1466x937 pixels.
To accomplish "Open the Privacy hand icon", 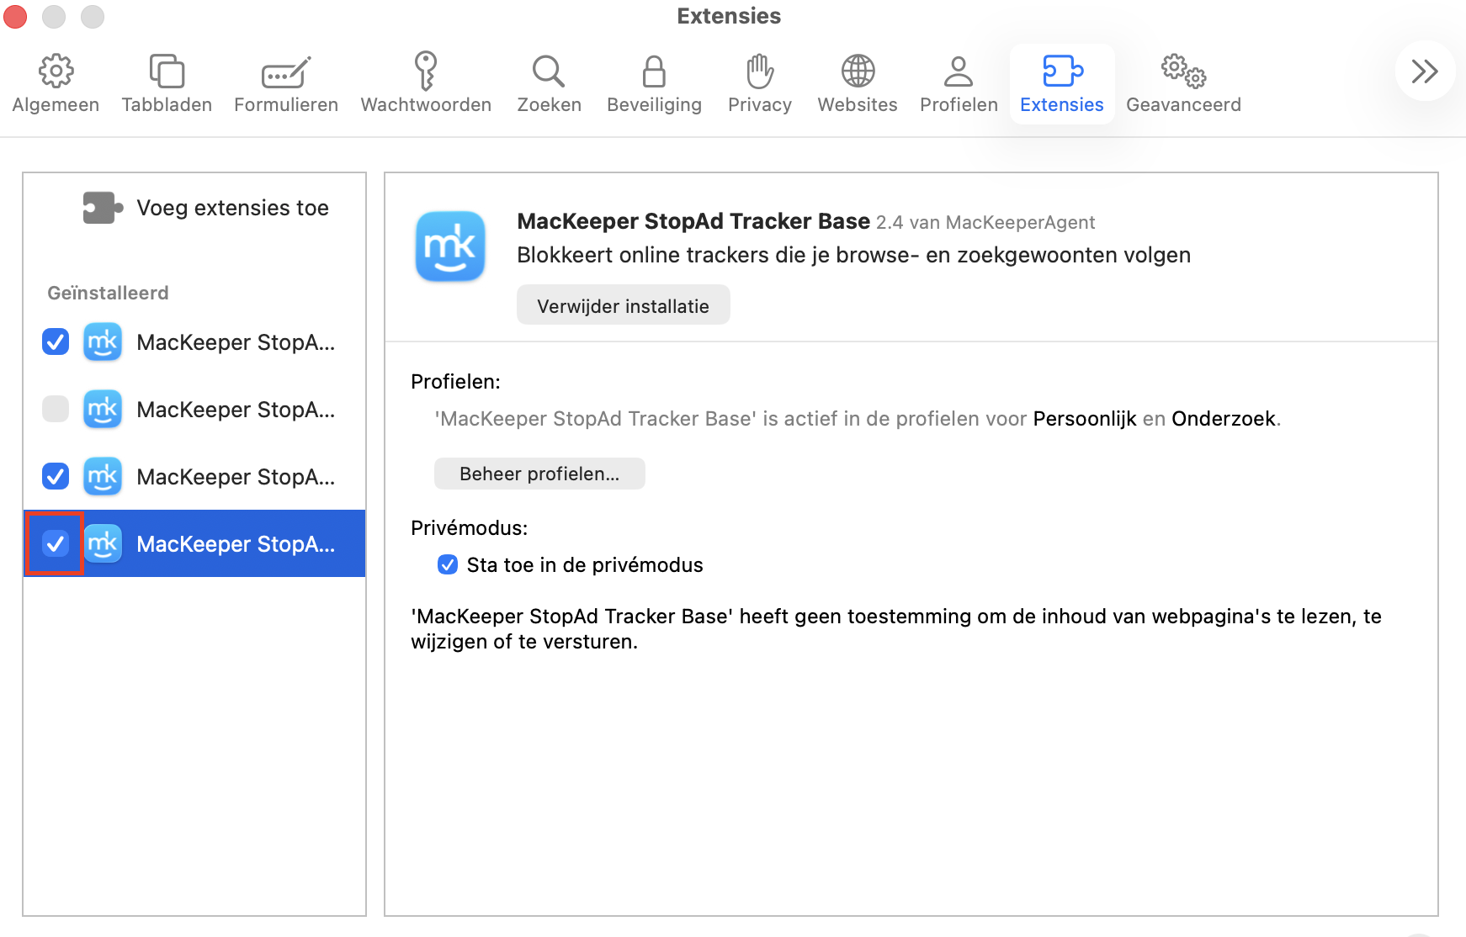I will click(760, 71).
